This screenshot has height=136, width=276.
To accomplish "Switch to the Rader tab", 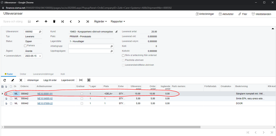I will tap(9, 74).
